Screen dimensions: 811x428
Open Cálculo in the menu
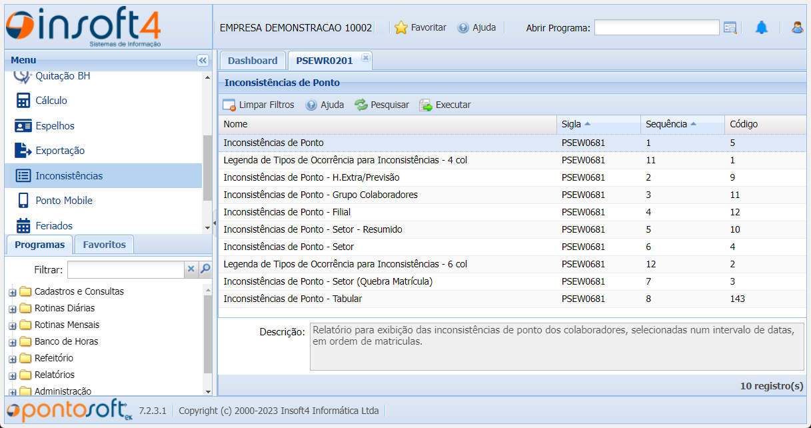51,101
